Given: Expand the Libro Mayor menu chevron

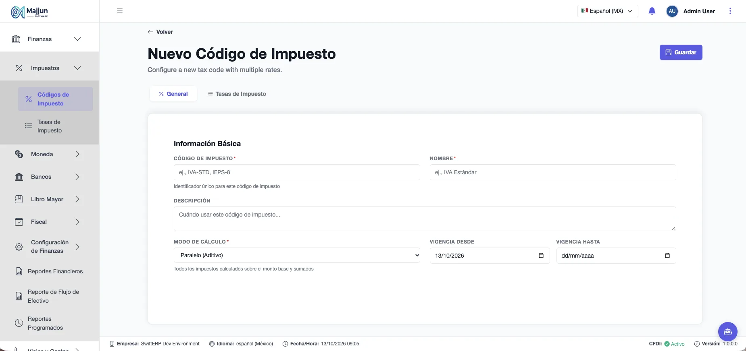Looking at the screenshot, I should 77,199.
